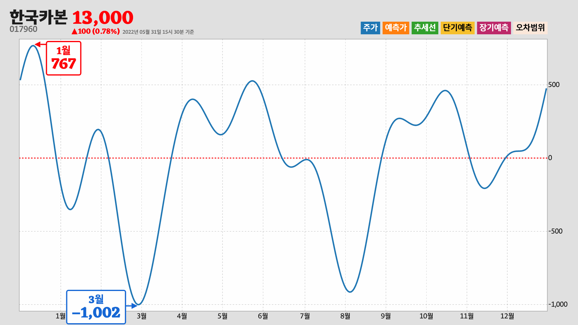Click the 단기예측 legend label

(458, 28)
